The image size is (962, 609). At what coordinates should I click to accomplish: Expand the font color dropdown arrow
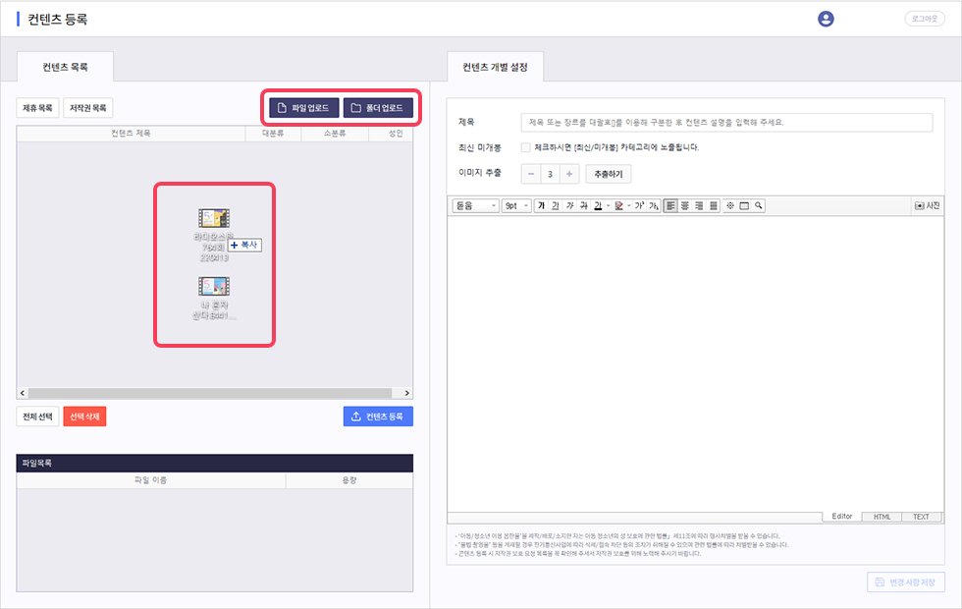pyautogui.click(x=609, y=205)
